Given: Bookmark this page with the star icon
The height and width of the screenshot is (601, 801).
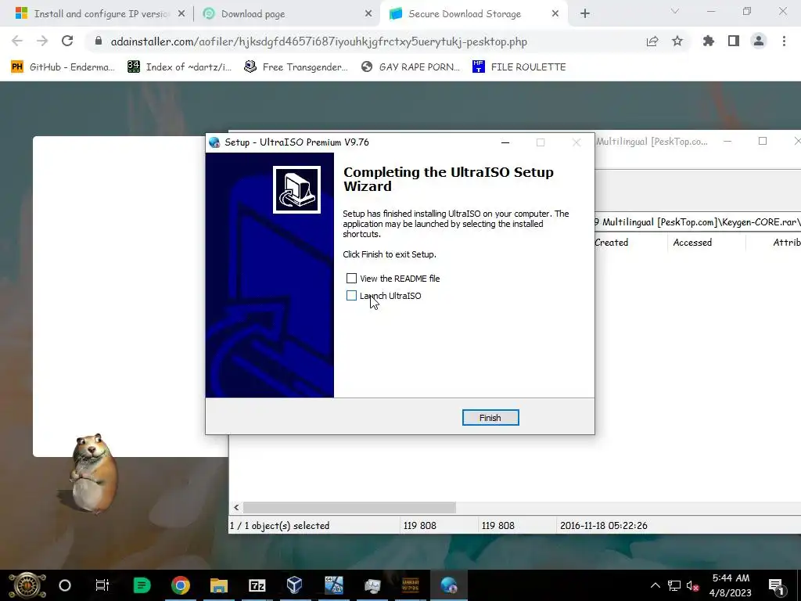Looking at the screenshot, I should point(677,41).
